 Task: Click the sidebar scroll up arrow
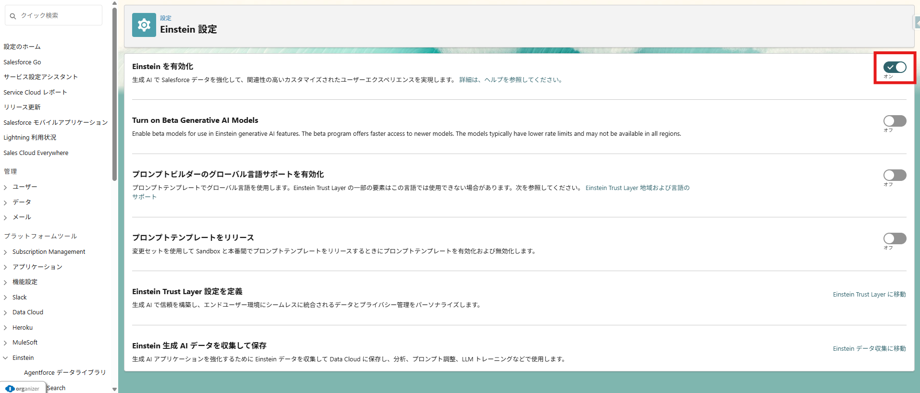click(114, 3)
